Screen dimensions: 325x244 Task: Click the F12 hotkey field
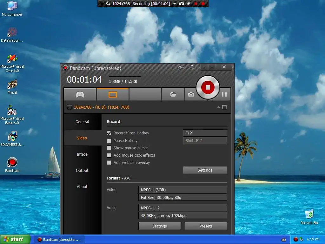tap(205, 133)
